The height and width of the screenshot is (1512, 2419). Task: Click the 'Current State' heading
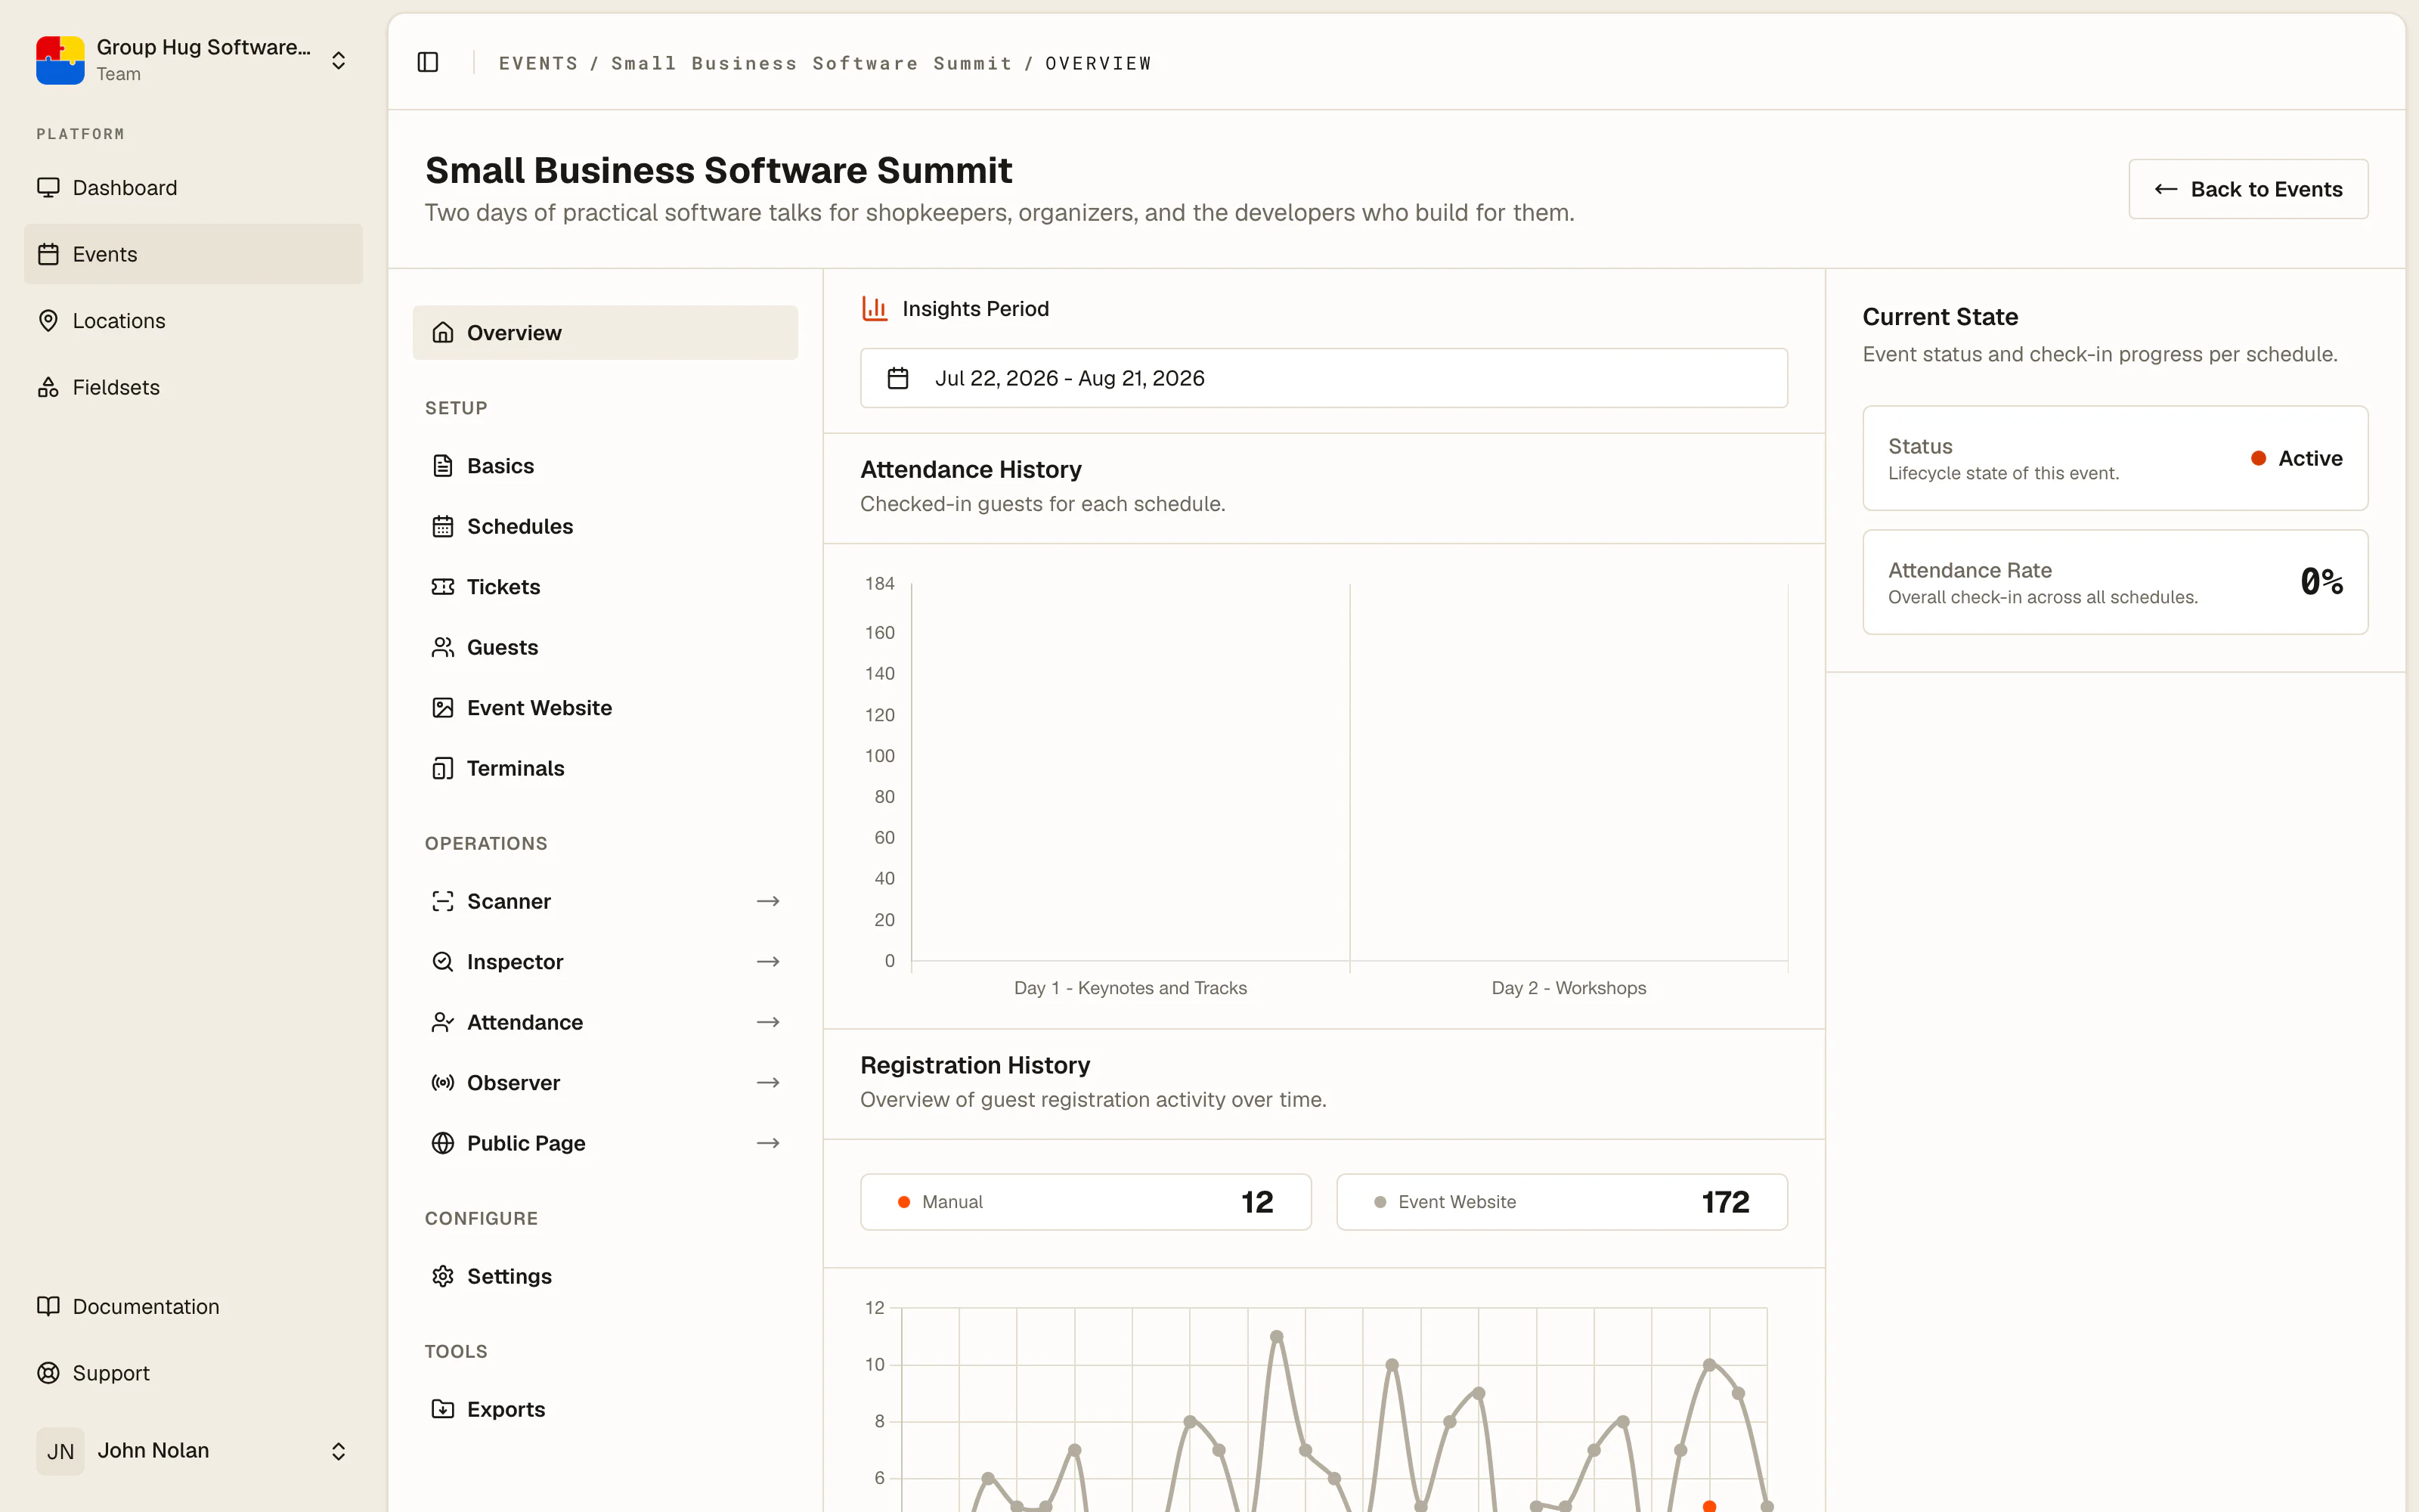tap(1940, 317)
